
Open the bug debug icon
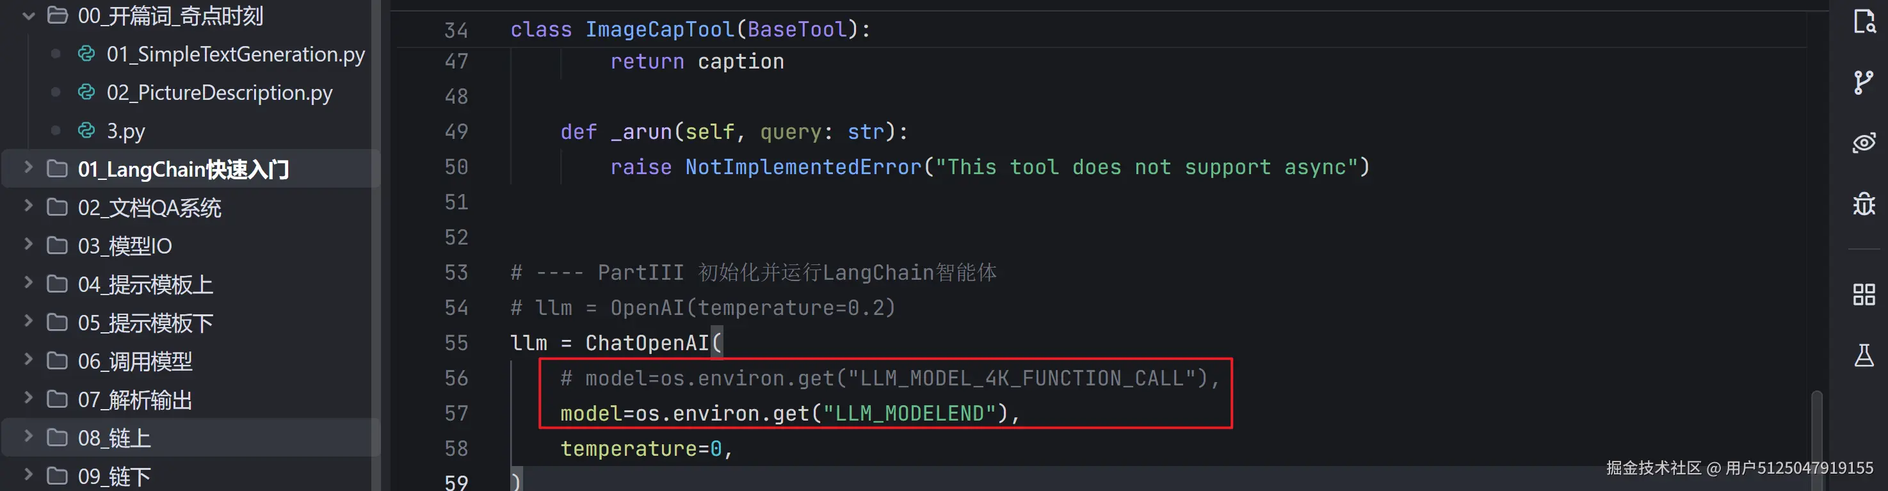tap(1864, 203)
